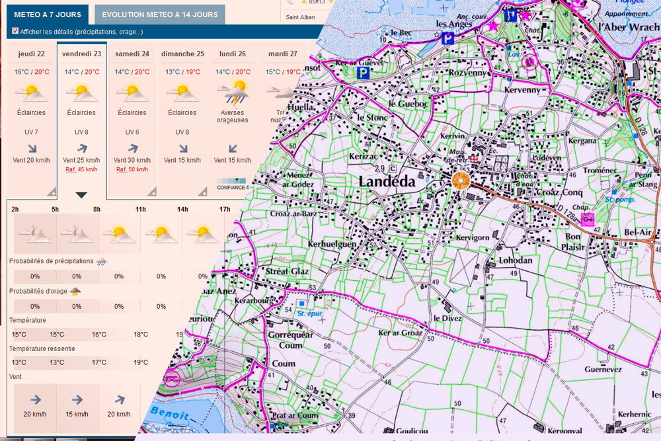The width and height of the screenshot is (661, 441).
Task: Click dimanche 25 sunny-cloud weather icon
Action: pyautogui.click(x=182, y=93)
